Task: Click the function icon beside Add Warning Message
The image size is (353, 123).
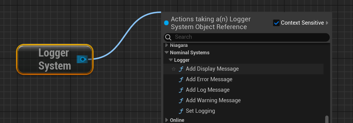Action: (181, 101)
